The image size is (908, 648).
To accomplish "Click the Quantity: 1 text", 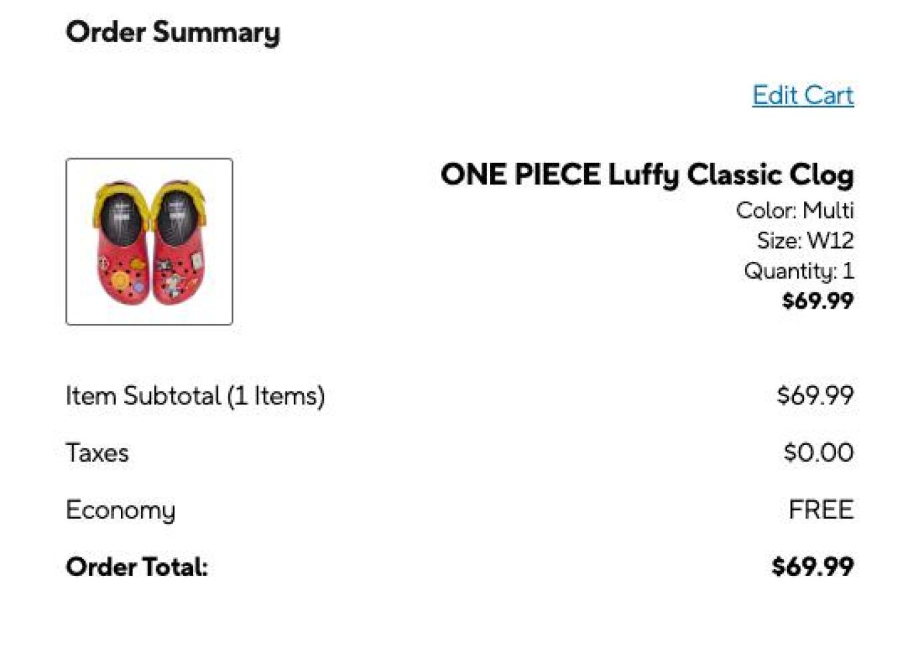I will (799, 271).
